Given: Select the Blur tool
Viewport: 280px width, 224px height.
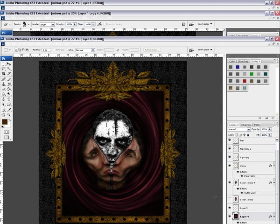Looking at the screenshot, I should coord(4,94).
